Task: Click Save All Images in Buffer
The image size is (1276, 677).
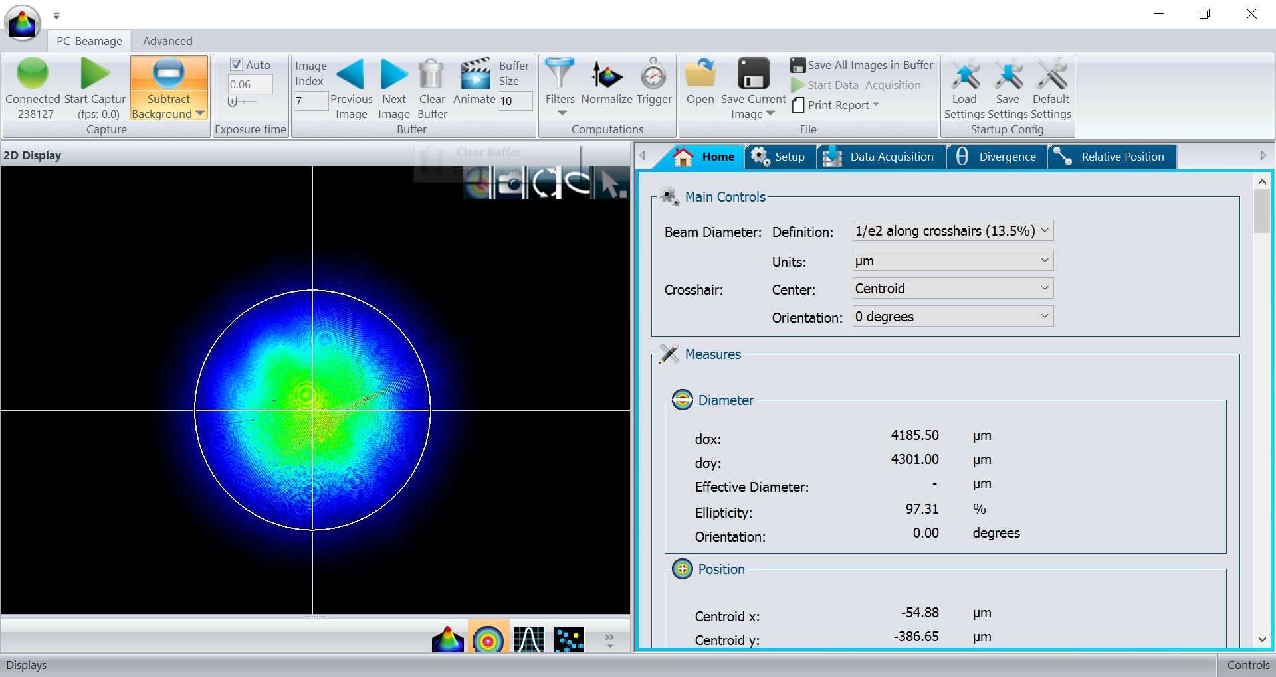Action: click(x=862, y=65)
